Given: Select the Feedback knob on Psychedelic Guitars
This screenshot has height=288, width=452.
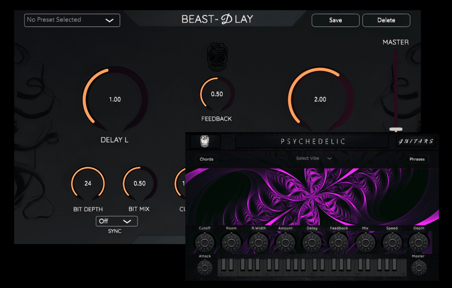Looking at the screenshot, I should point(339,243).
